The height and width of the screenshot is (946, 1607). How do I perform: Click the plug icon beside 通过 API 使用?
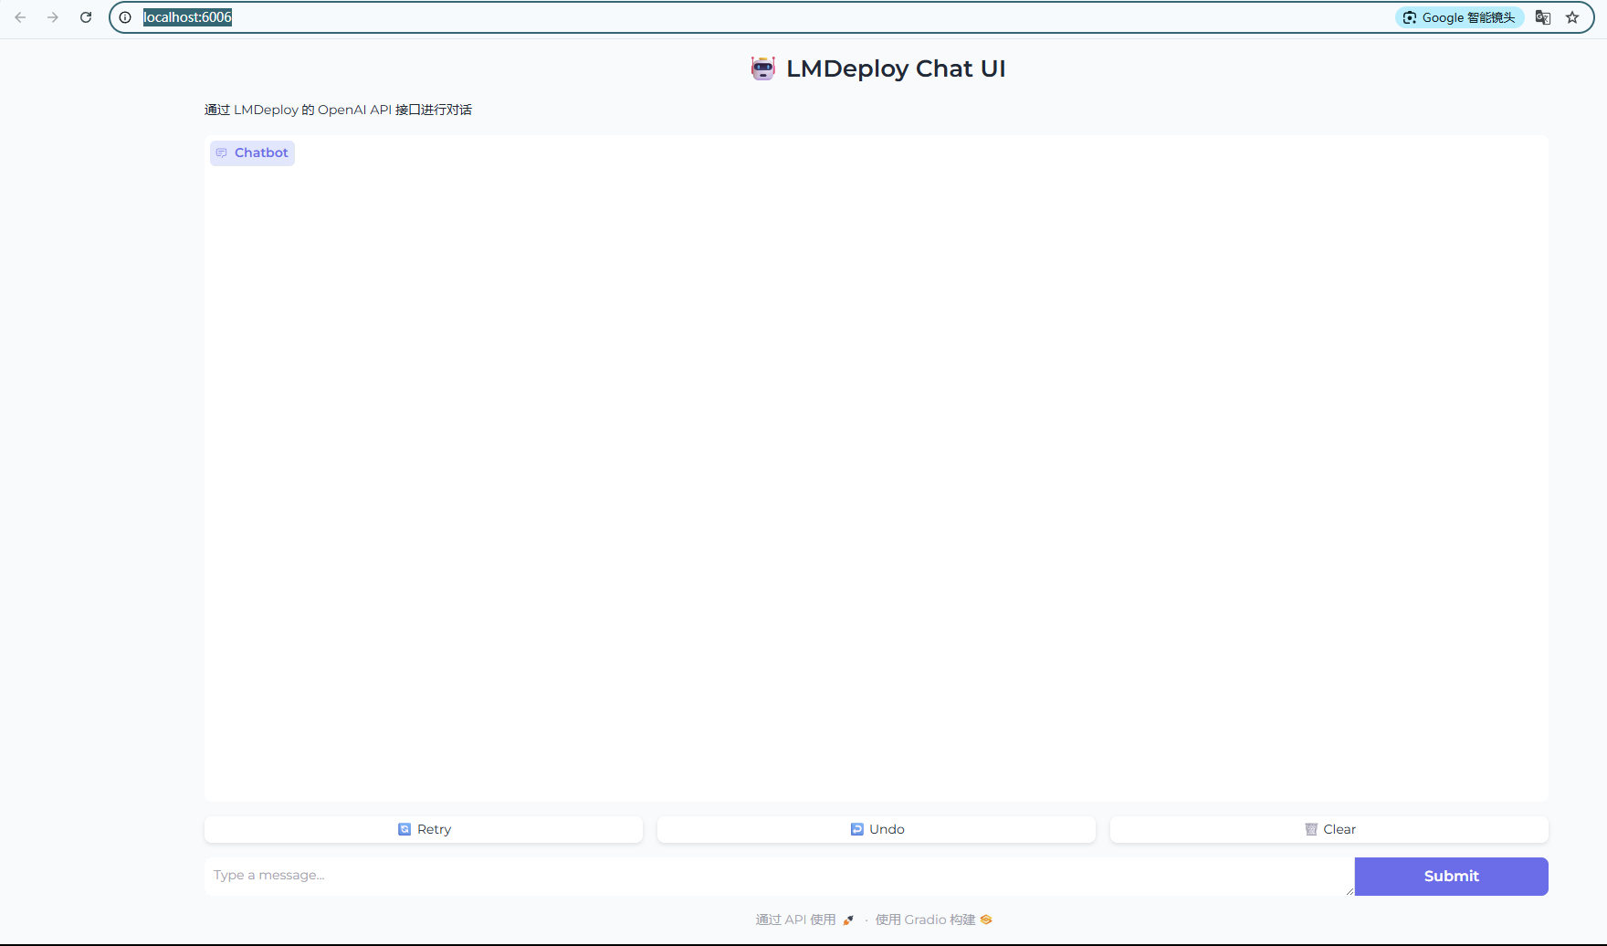point(848,920)
